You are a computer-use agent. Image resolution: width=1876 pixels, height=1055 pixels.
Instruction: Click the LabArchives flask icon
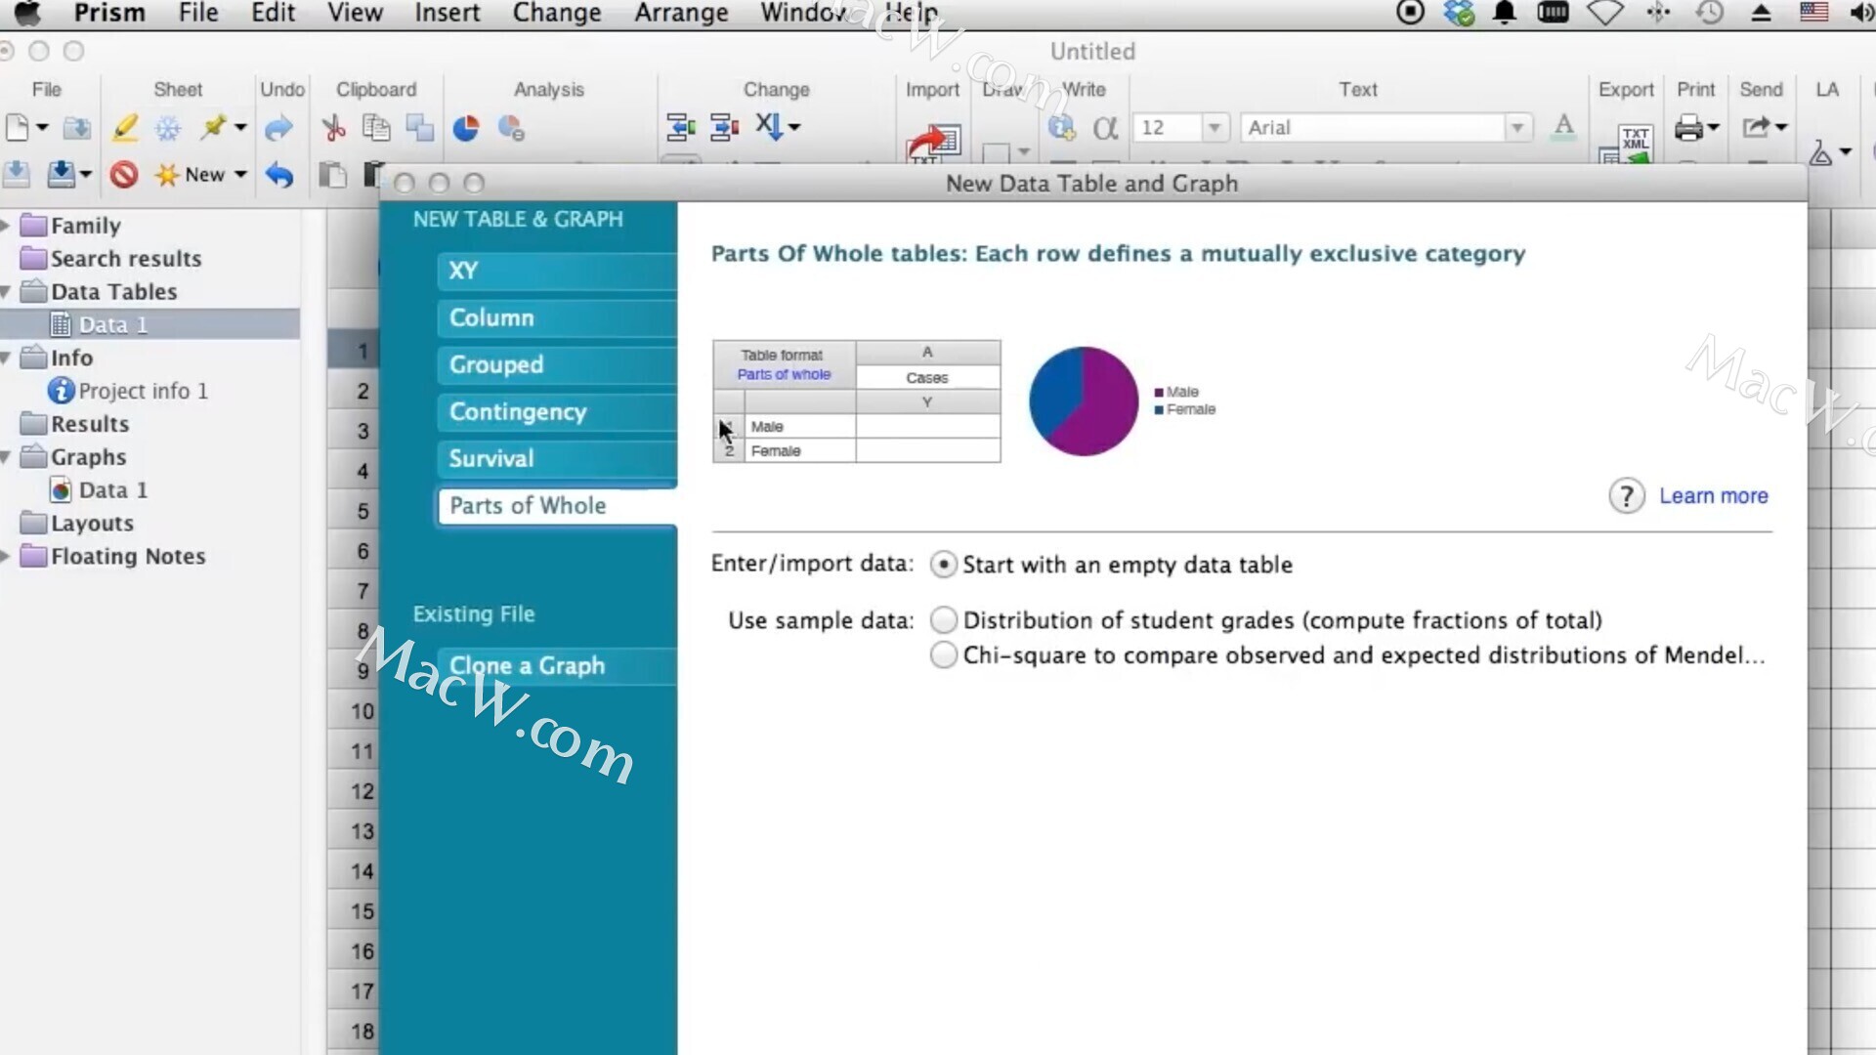coord(1820,153)
